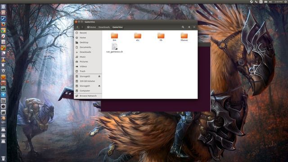Screen dimensions: 288x162
Task: Select GameVox in the path bar
Action: 117,27
